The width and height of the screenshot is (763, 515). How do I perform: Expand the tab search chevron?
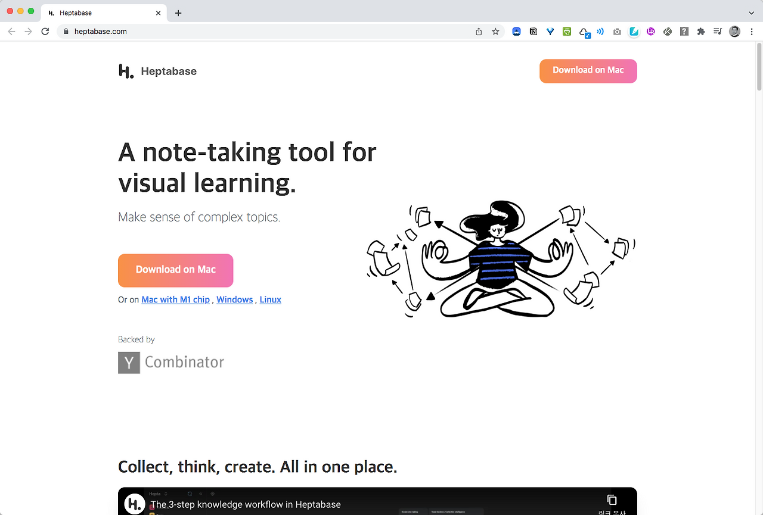tap(751, 13)
